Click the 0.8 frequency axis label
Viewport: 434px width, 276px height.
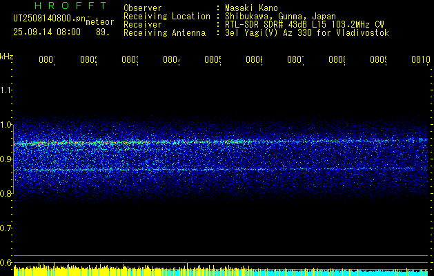(6, 193)
